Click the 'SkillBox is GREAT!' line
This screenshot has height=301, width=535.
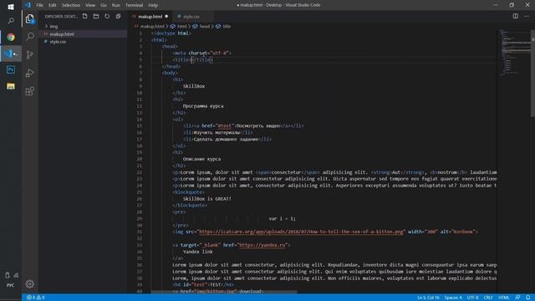tap(206, 199)
